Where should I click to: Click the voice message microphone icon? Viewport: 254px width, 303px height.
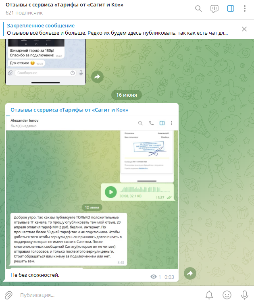click(245, 295)
